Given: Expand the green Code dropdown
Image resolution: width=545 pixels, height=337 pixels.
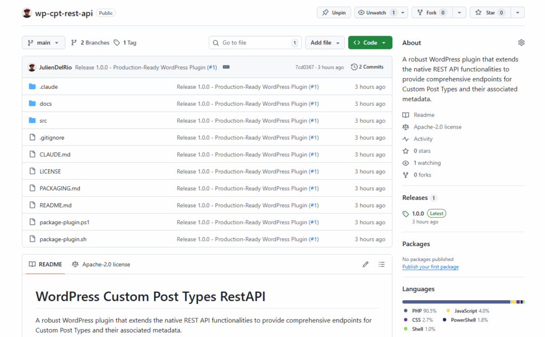Looking at the screenshot, I should pyautogui.click(x=370, y=43).
